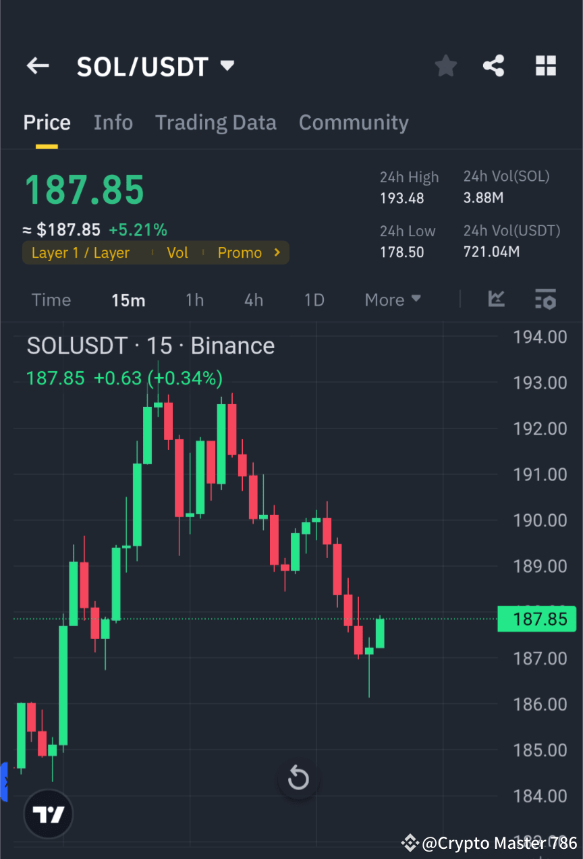583x859 pixels.
Task: Open the Vol link in the tag bar
Action: pyautogui.click(x=177, y=252)
